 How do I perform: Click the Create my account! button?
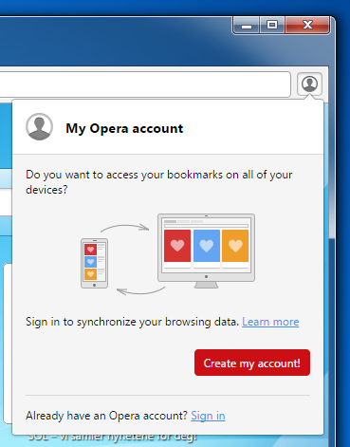[252, 363]
